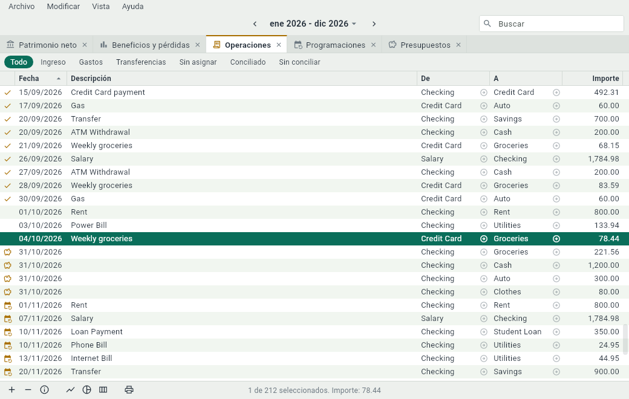
Task: Open the pie chart view icon
Action: click(86, 390)
